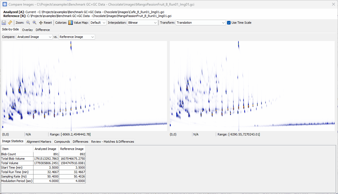Open the Reference Image compare dropdown
This screenshot has width=338, height=194.
(x=77, y=37)
